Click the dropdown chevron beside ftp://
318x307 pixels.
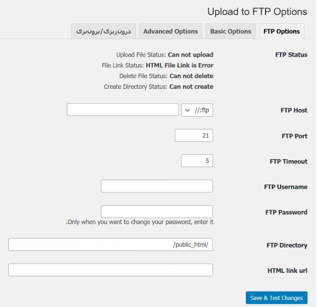188,110
